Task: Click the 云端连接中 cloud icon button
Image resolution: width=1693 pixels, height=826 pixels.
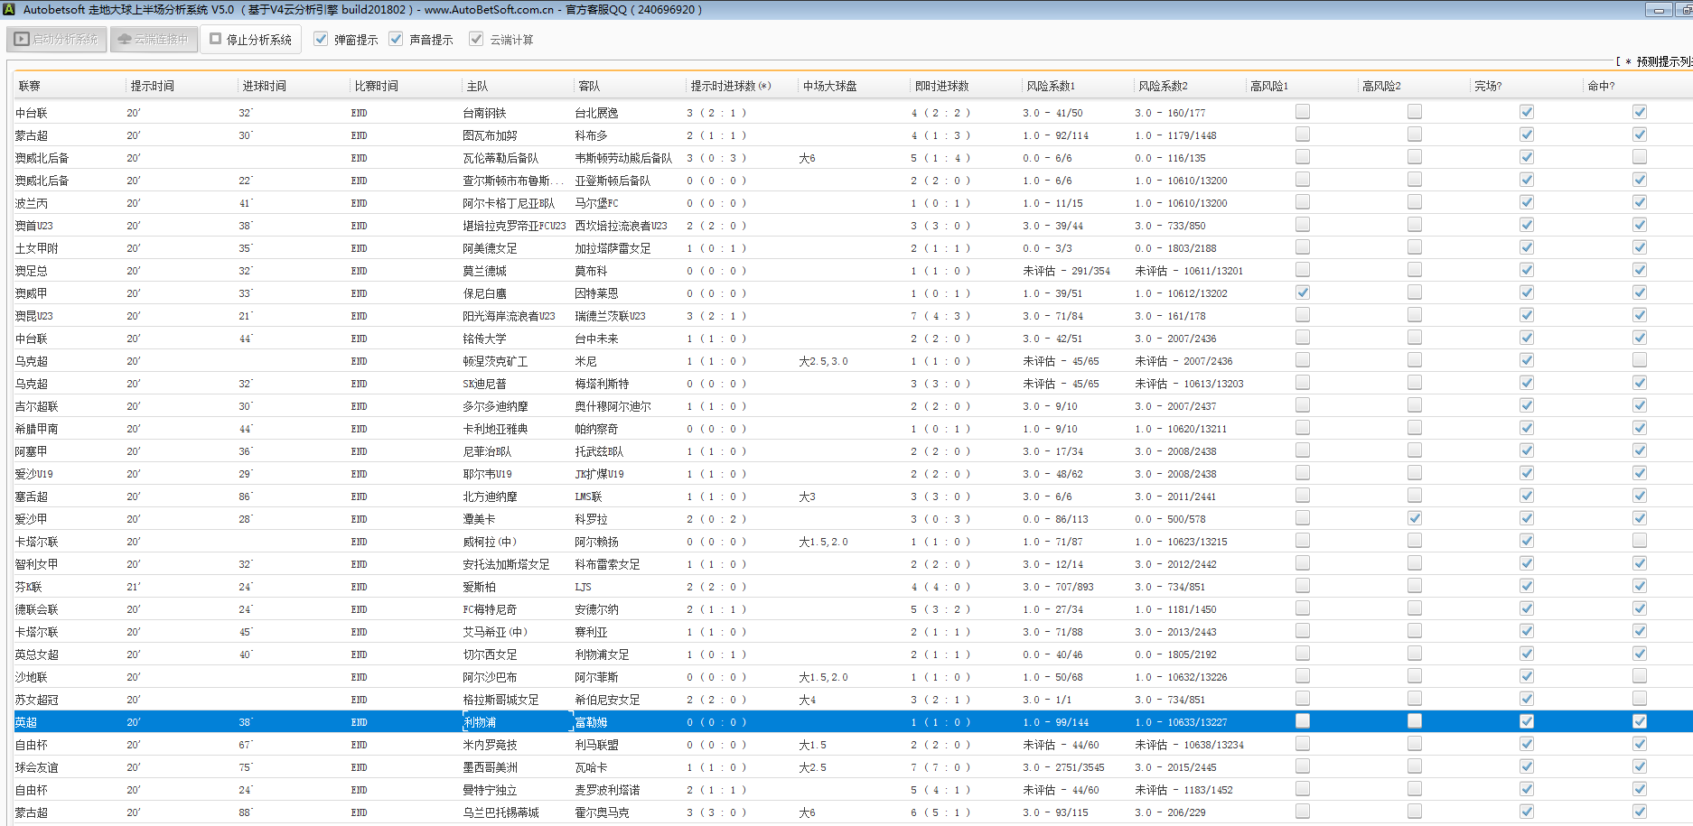Action: point(154,40)
